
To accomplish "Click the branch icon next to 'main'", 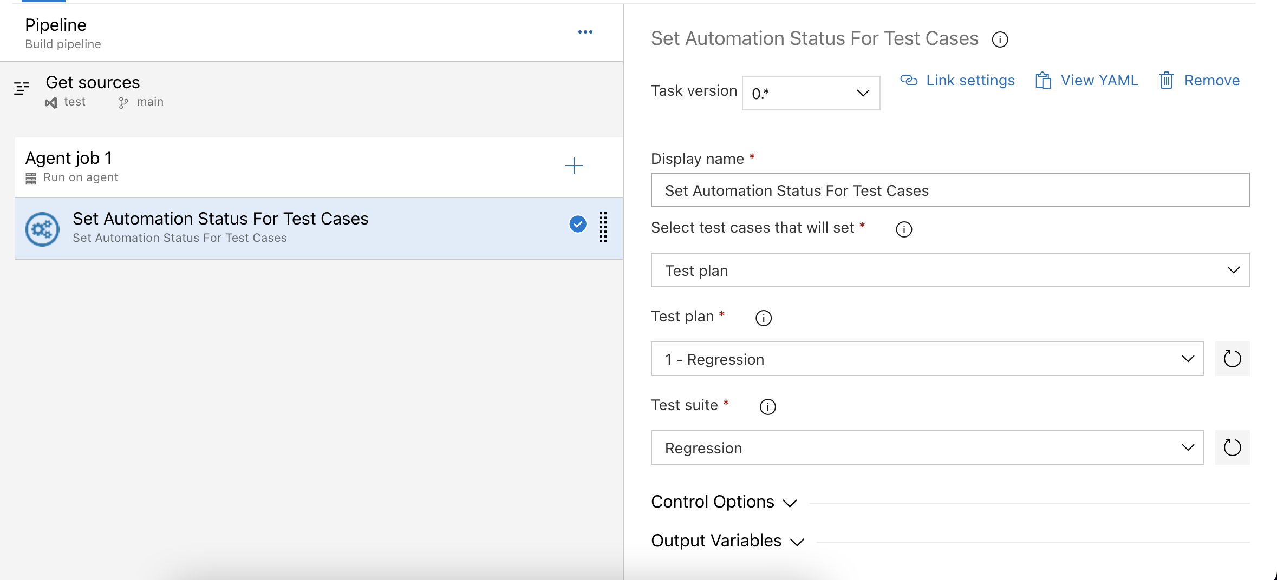I will [123, 102].
